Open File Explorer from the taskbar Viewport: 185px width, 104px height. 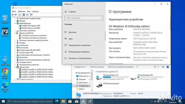(63, 101)
